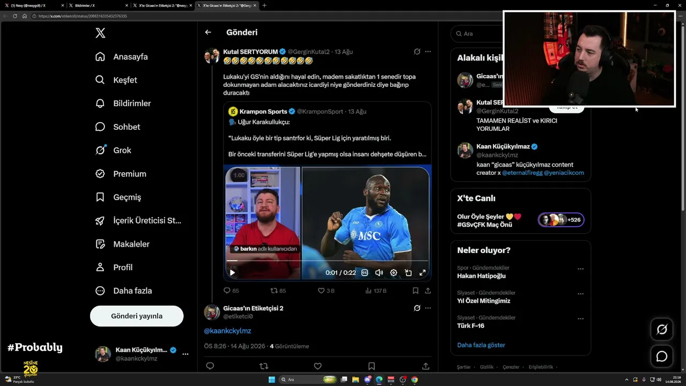Screen dimensions: 686x386
Task: Like the post with 3 B likes
Action: [x=326, y=291]
